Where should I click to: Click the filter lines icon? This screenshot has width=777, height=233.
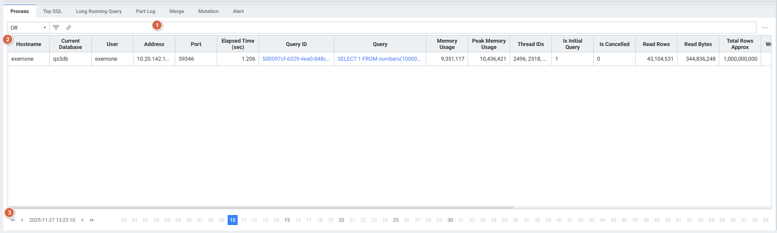[x=56, y=28]
